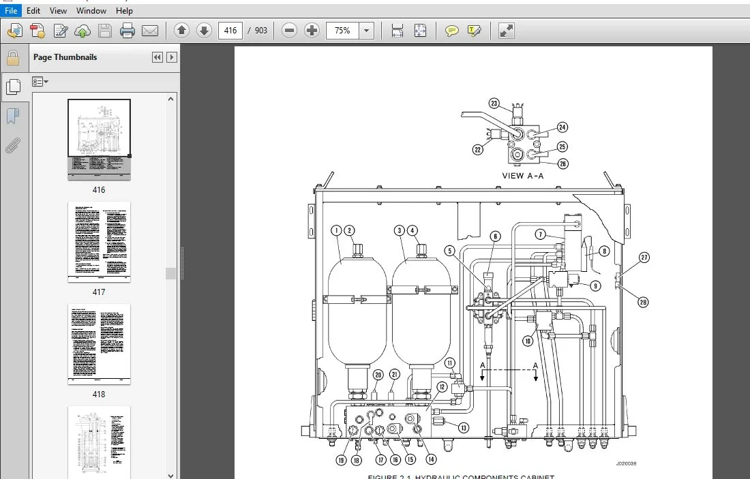This screenshot has width=750, height=479.
Task: Click the Print icon
Action: 127,31
